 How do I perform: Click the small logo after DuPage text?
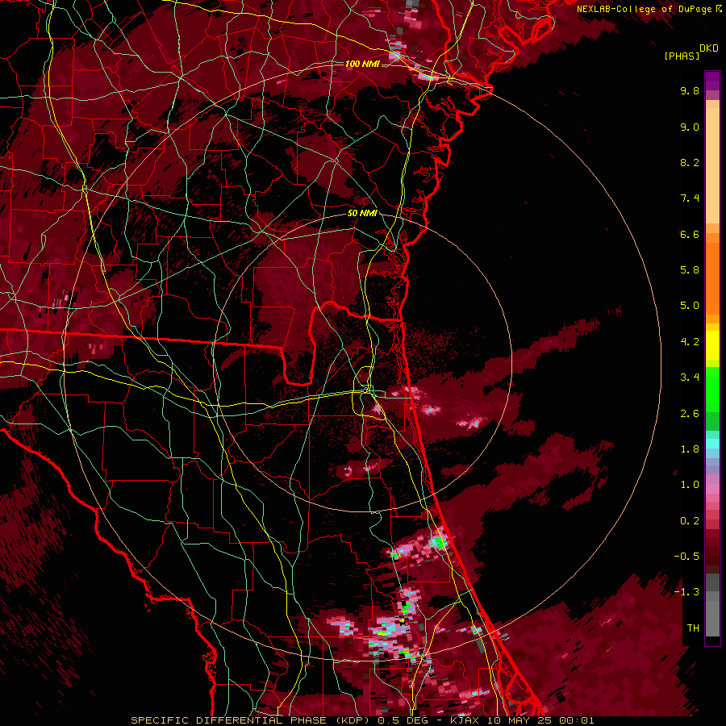(719, 9)
